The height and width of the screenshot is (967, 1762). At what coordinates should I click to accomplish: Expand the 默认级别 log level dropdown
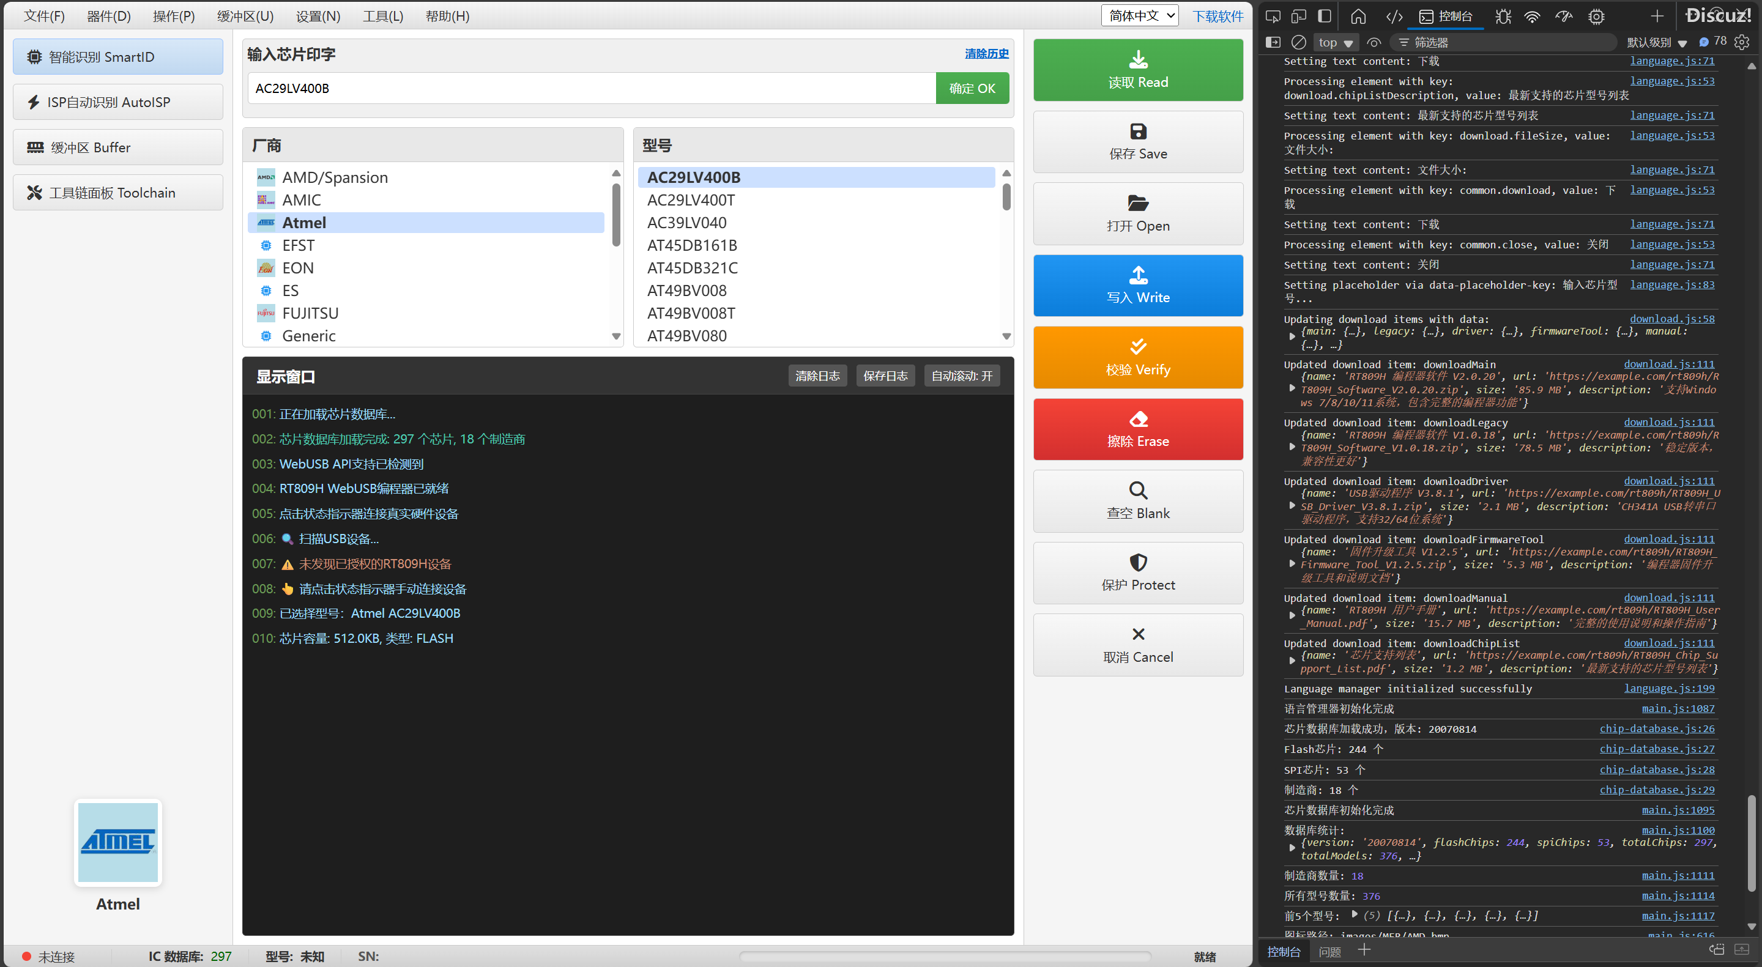tap(1656, 42)
